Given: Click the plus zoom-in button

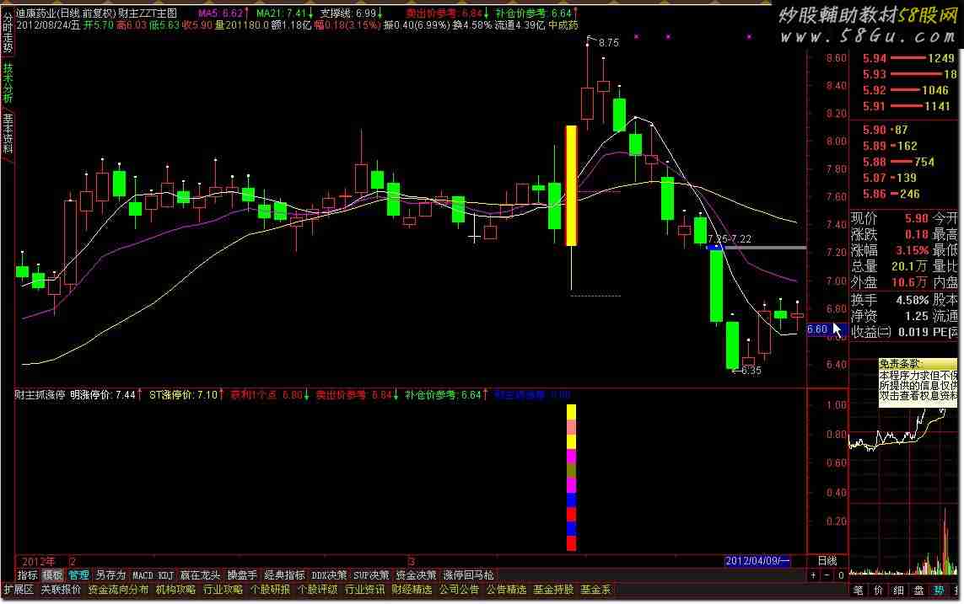Looking at the screenshot, I should [x=814, y=575].
